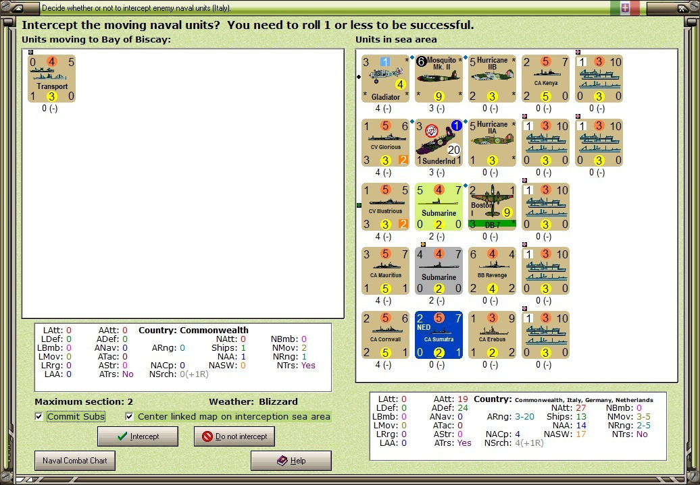The image size is (700, 485).
Task: Select the CA Kenya cruiser counter
Action: [545, 78]
